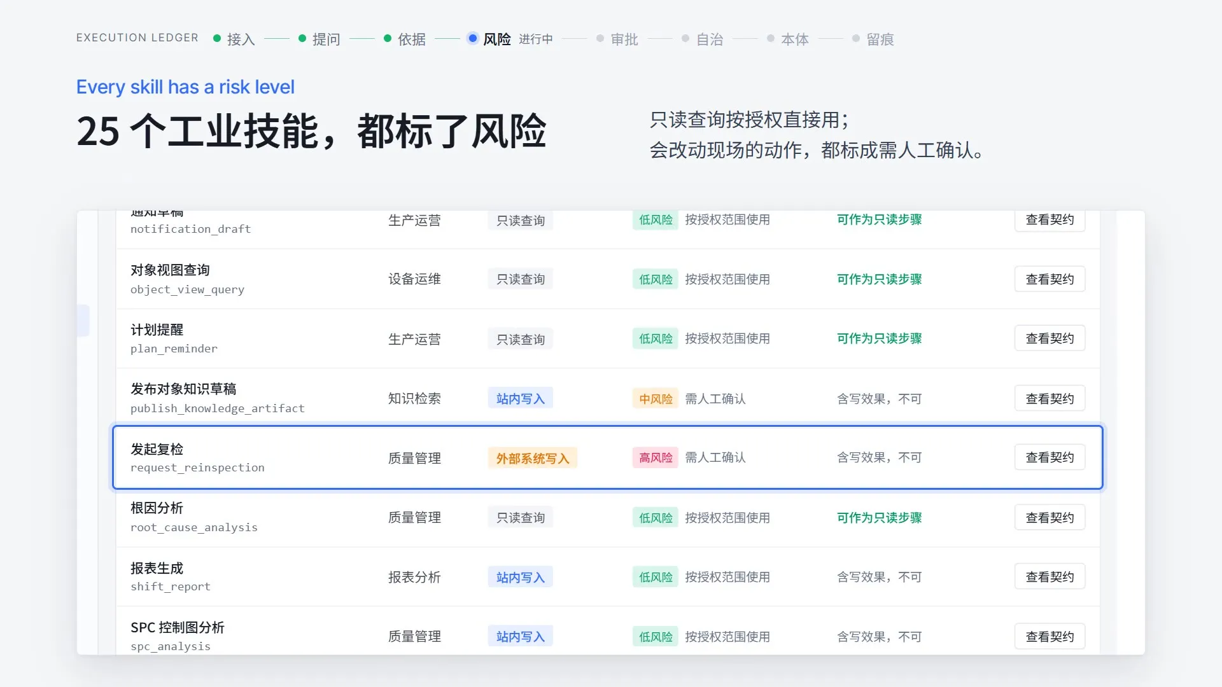The height and width of the screenshot is (687, 1222).
Task: Click the publish_knowledge_artifact identifier
Action: click(x=218, y=408)
